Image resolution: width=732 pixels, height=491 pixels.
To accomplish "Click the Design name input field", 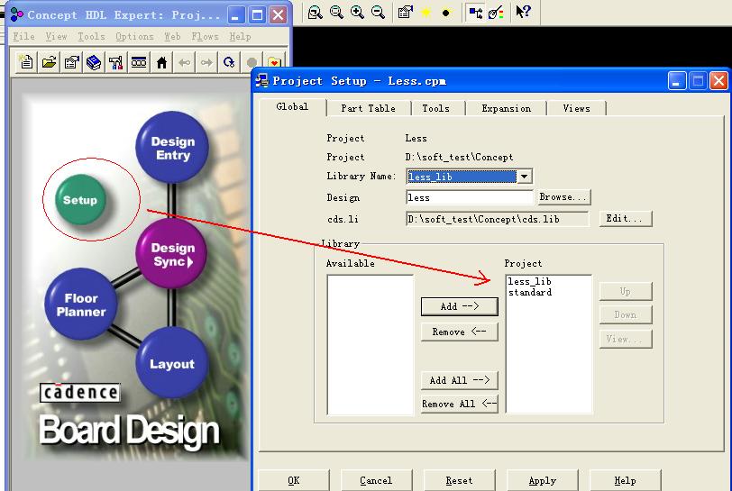I will coord(470,197).
